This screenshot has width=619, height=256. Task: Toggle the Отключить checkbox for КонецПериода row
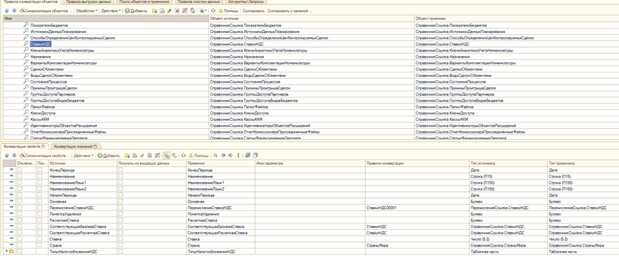pos(20,171)
